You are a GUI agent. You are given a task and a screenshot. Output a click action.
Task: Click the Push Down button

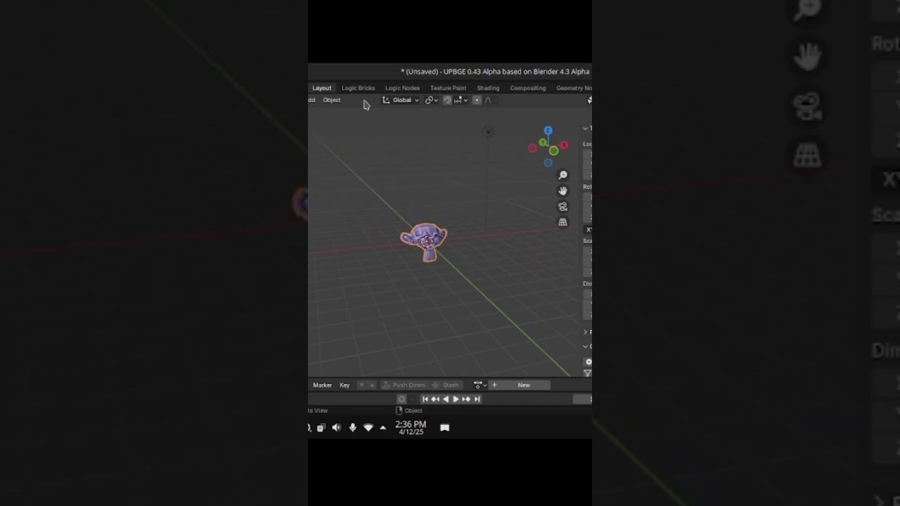click(404, 385)
